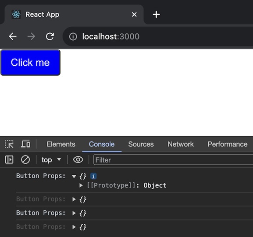Collapse the first Button Props object
The width and height of the screenshot is (253, 237).
coord(74,177)
